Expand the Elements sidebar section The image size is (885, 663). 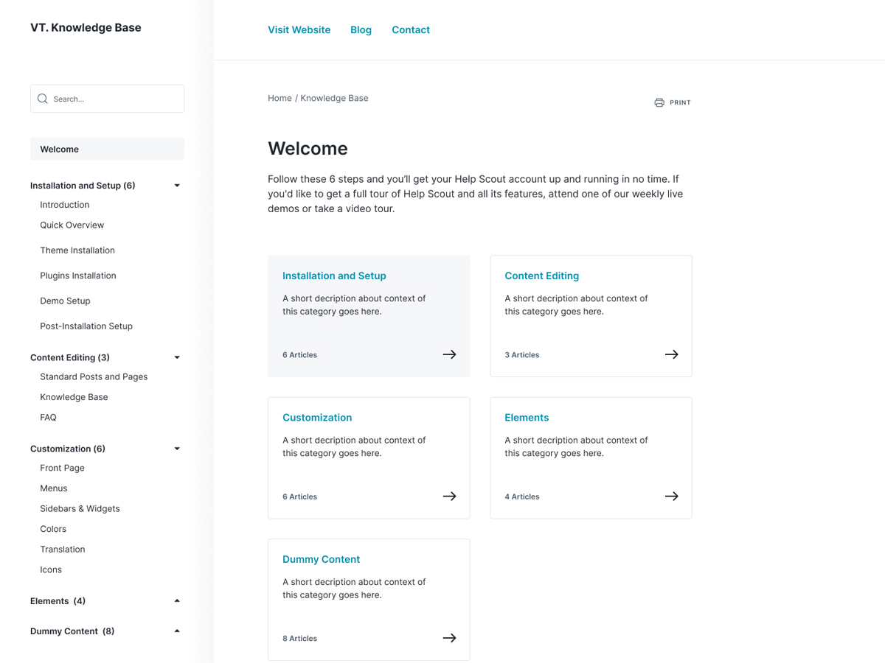[x=176, y=600]
